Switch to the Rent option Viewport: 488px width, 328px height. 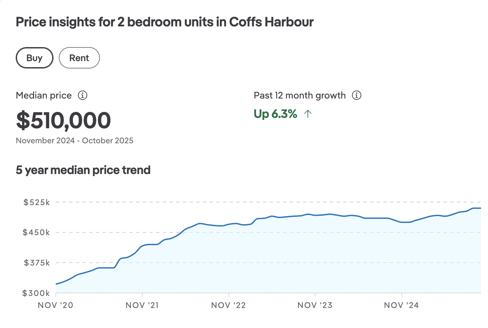click(79, 58)
